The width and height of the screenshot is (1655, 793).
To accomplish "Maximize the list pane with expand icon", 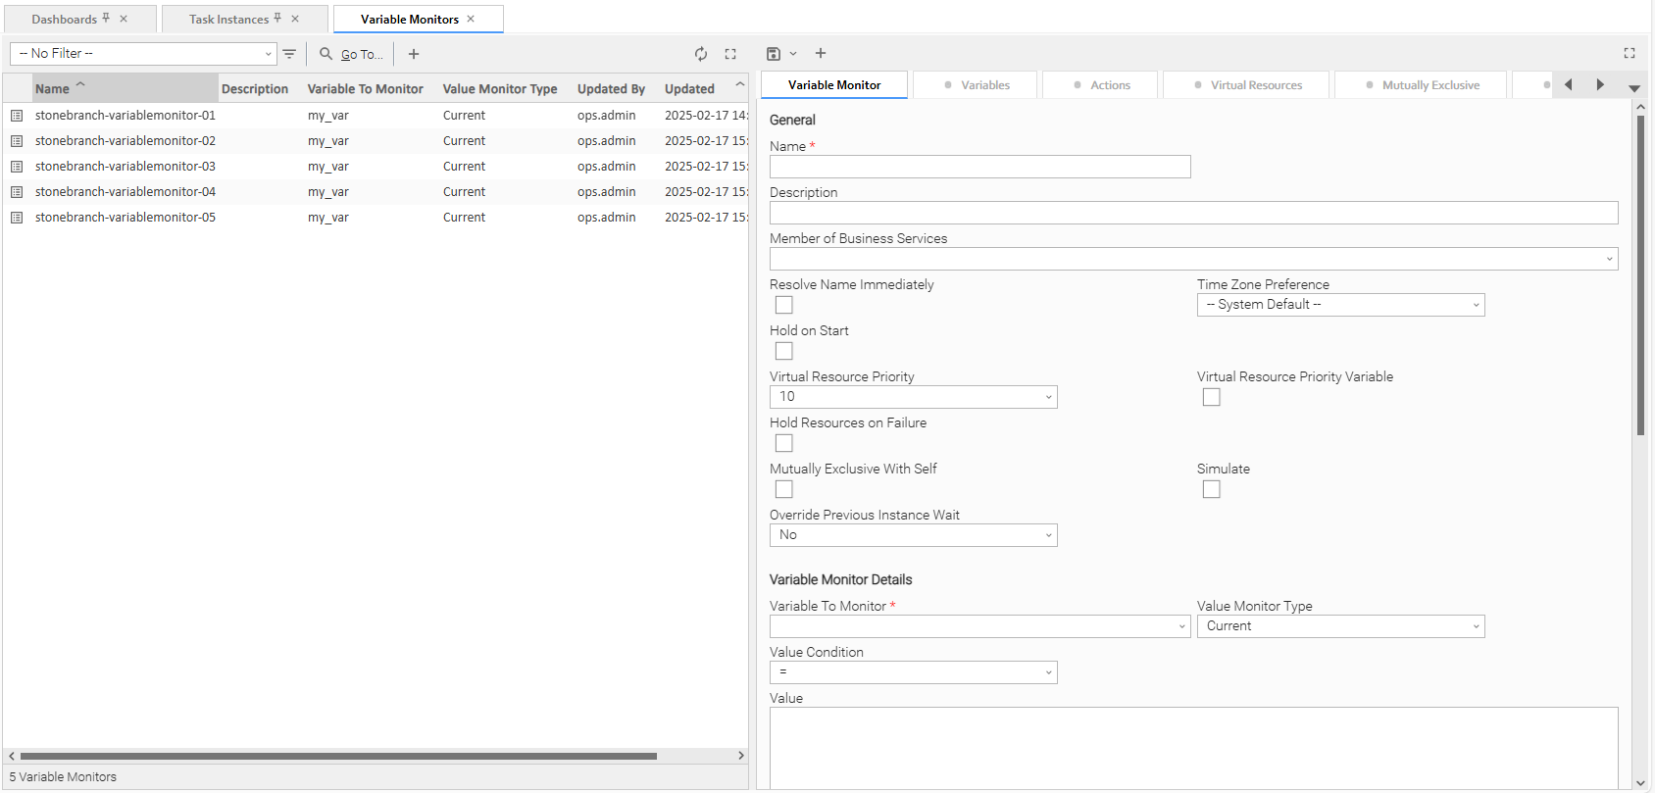I will coord(730,54).
